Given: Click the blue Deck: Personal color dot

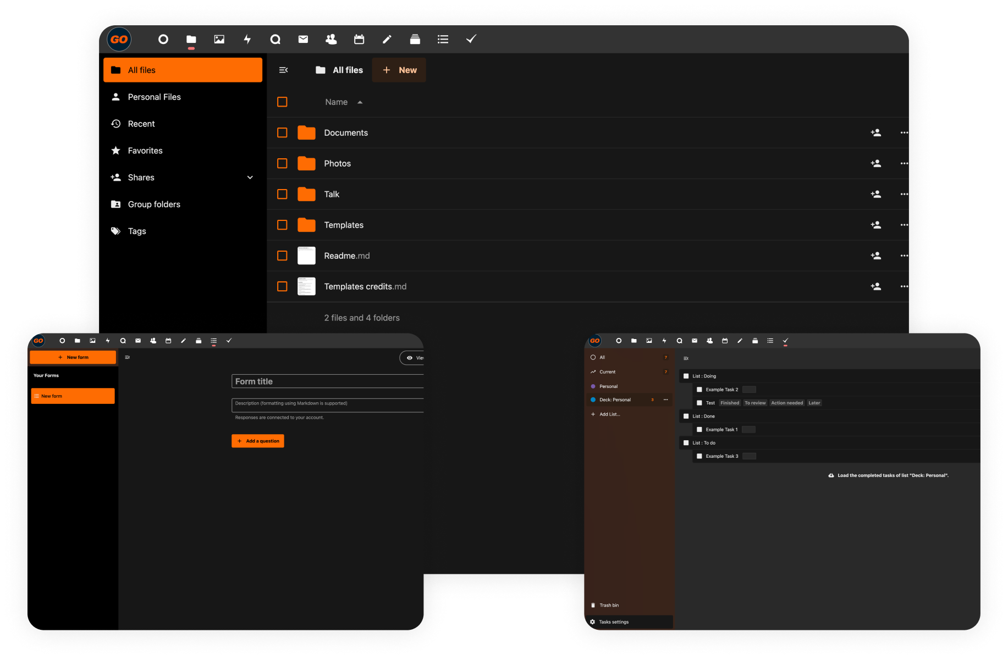Looking at the screenshot, I should (x=593, y=400).
